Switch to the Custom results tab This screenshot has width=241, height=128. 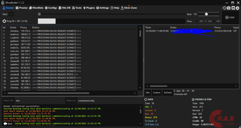(x=156, y=93)
